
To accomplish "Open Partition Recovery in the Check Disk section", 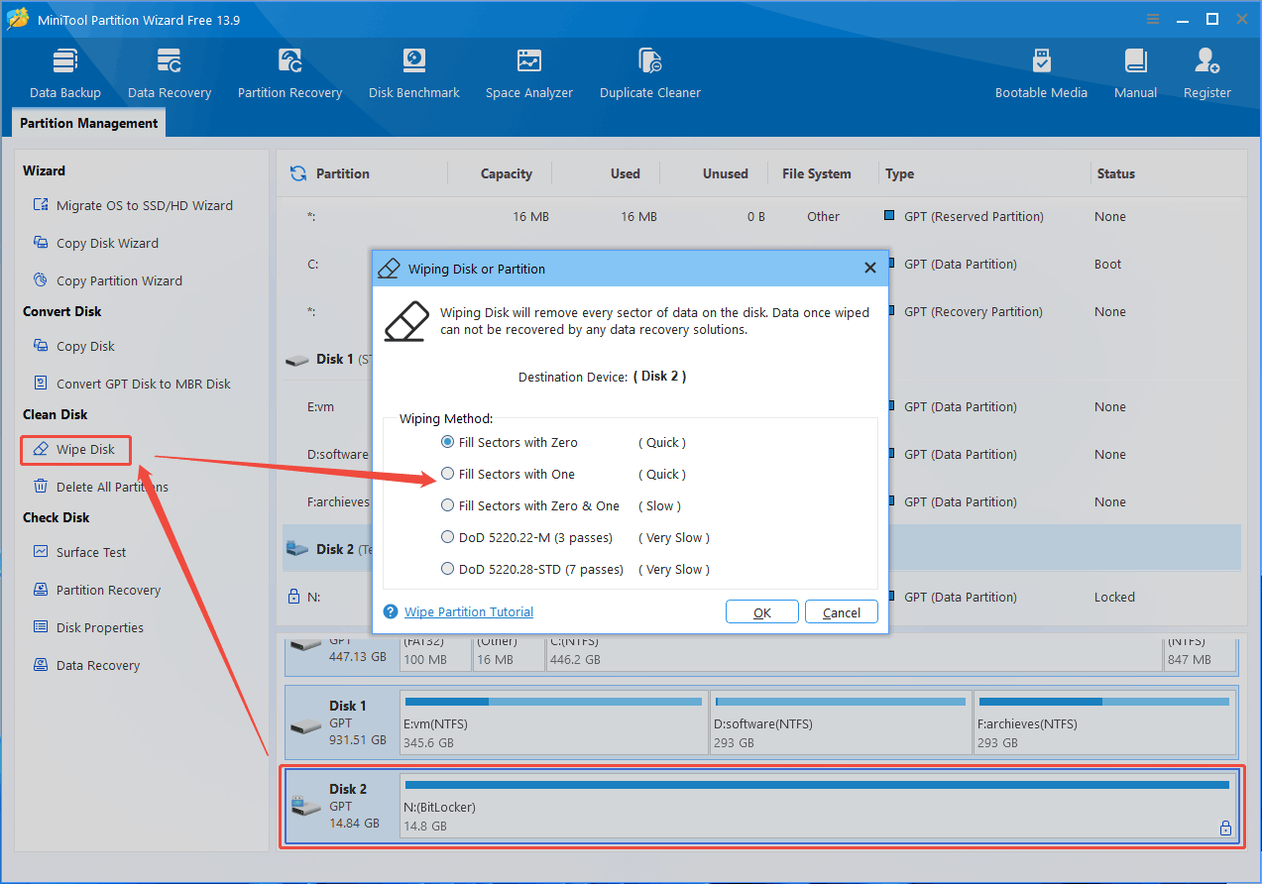I will 96,590.
